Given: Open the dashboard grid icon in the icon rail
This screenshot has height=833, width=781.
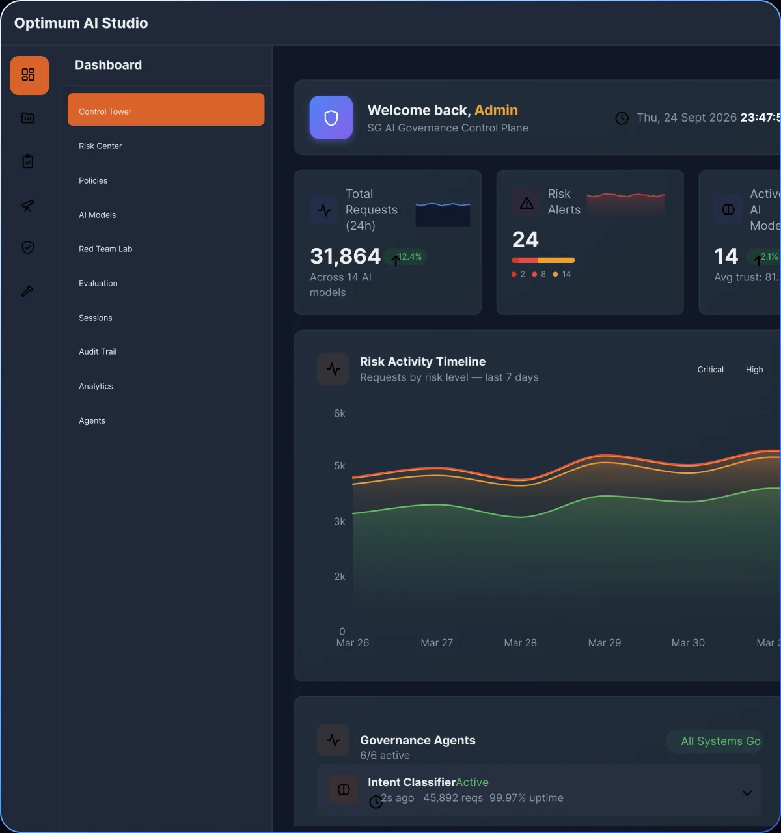Looking at the screenshot, I should [29, 75].
